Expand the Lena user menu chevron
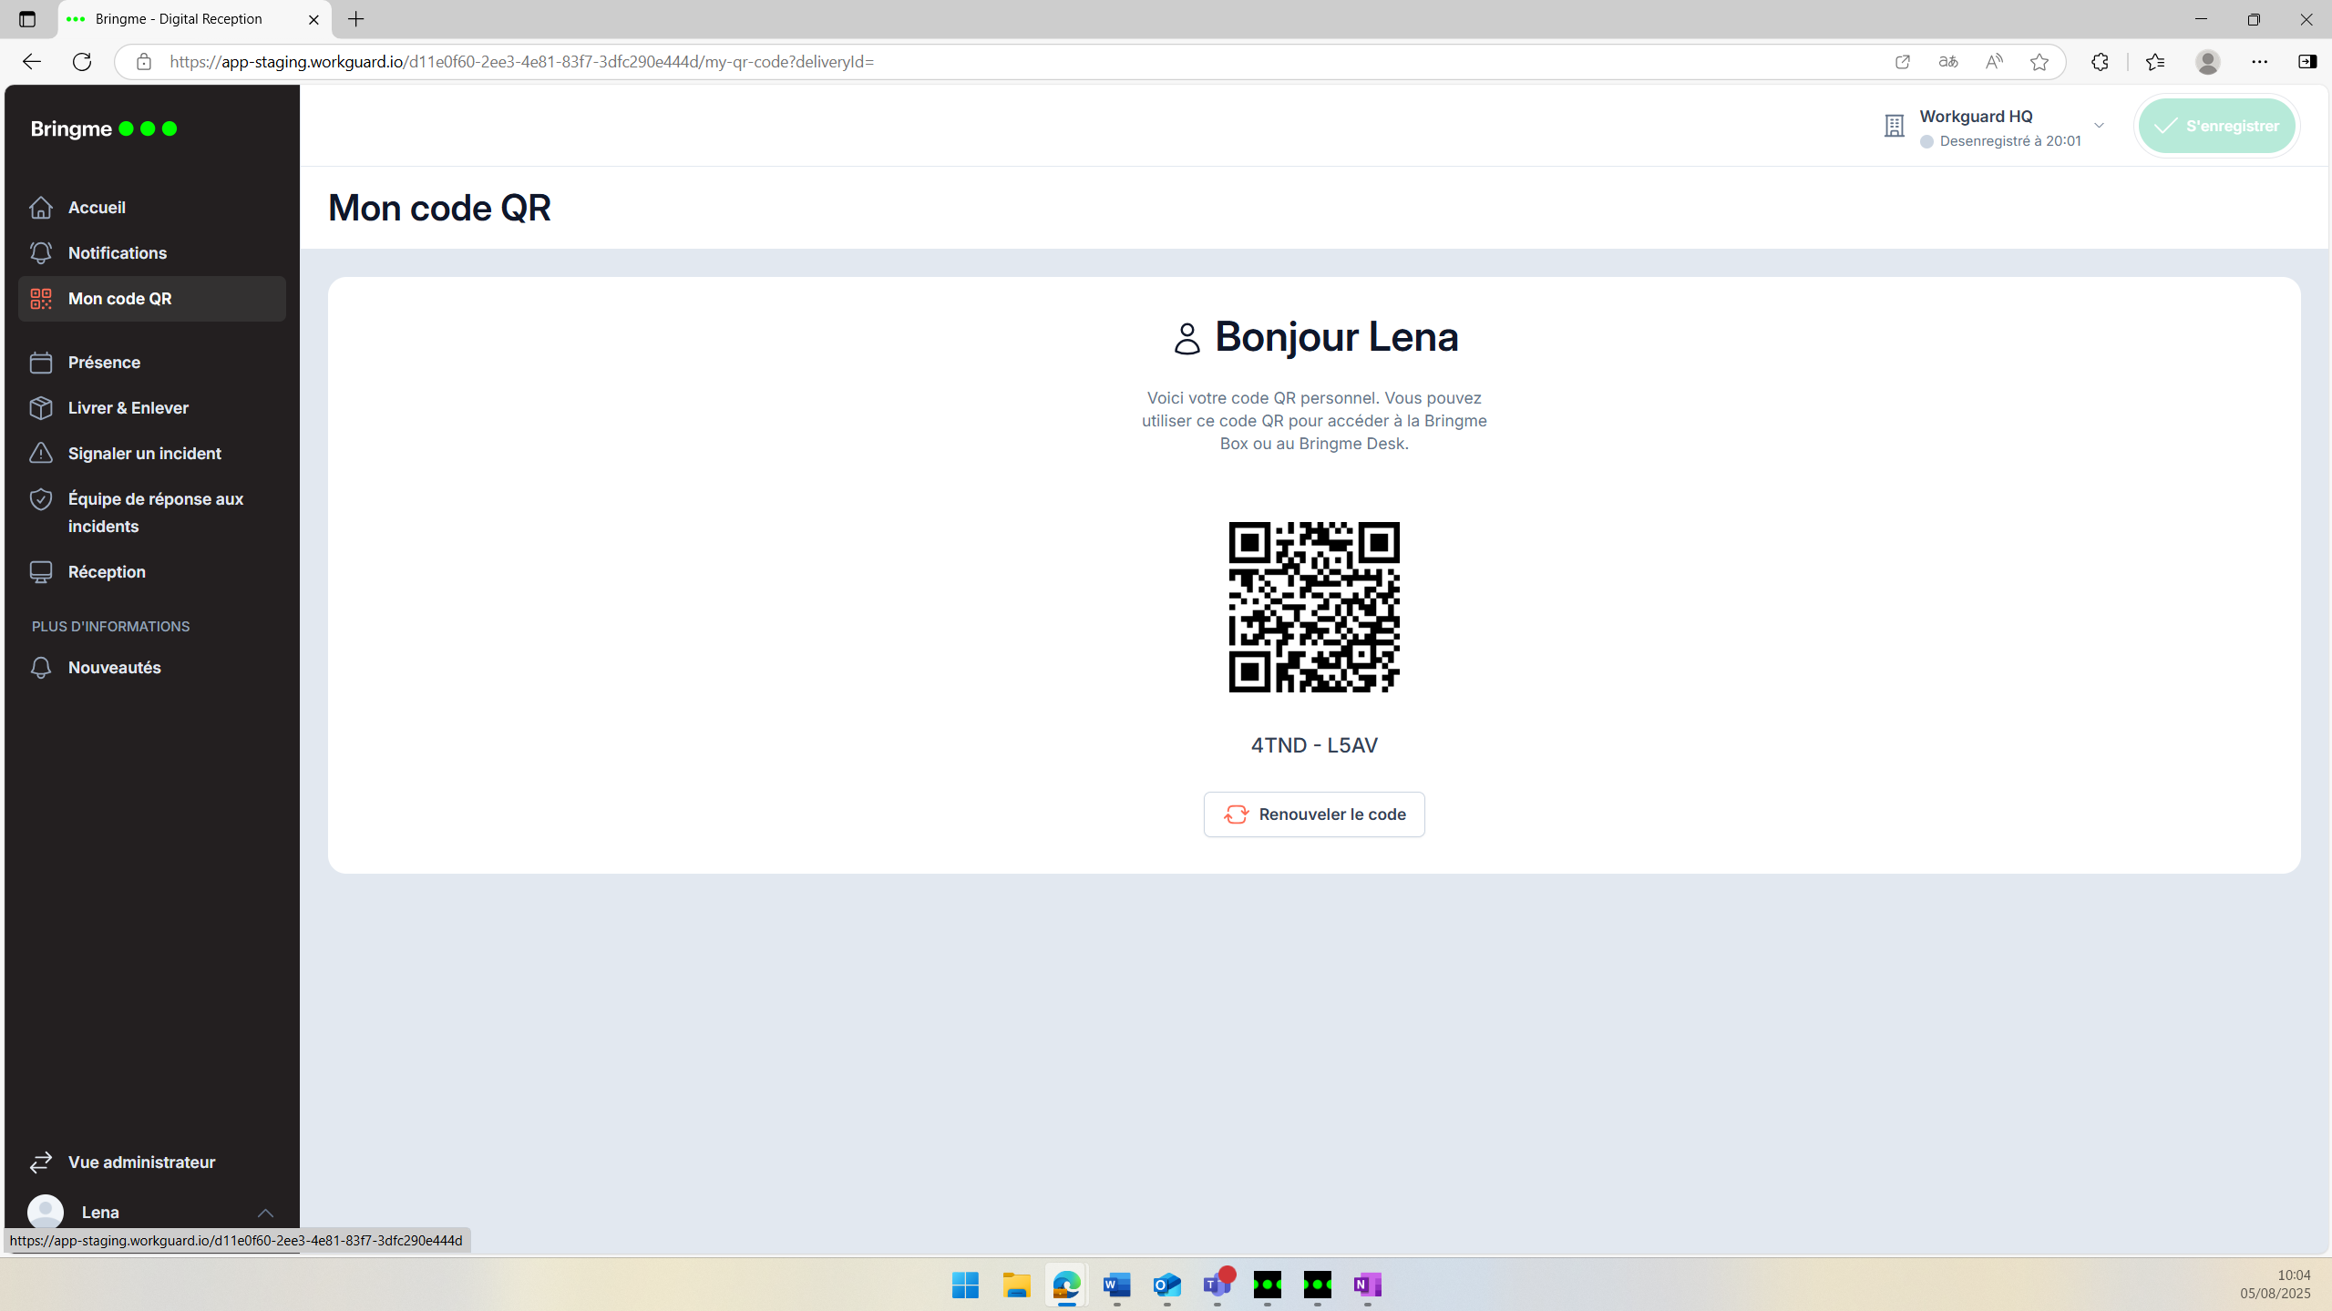The image size is (2332, 1311). (x=265, y=1213)
